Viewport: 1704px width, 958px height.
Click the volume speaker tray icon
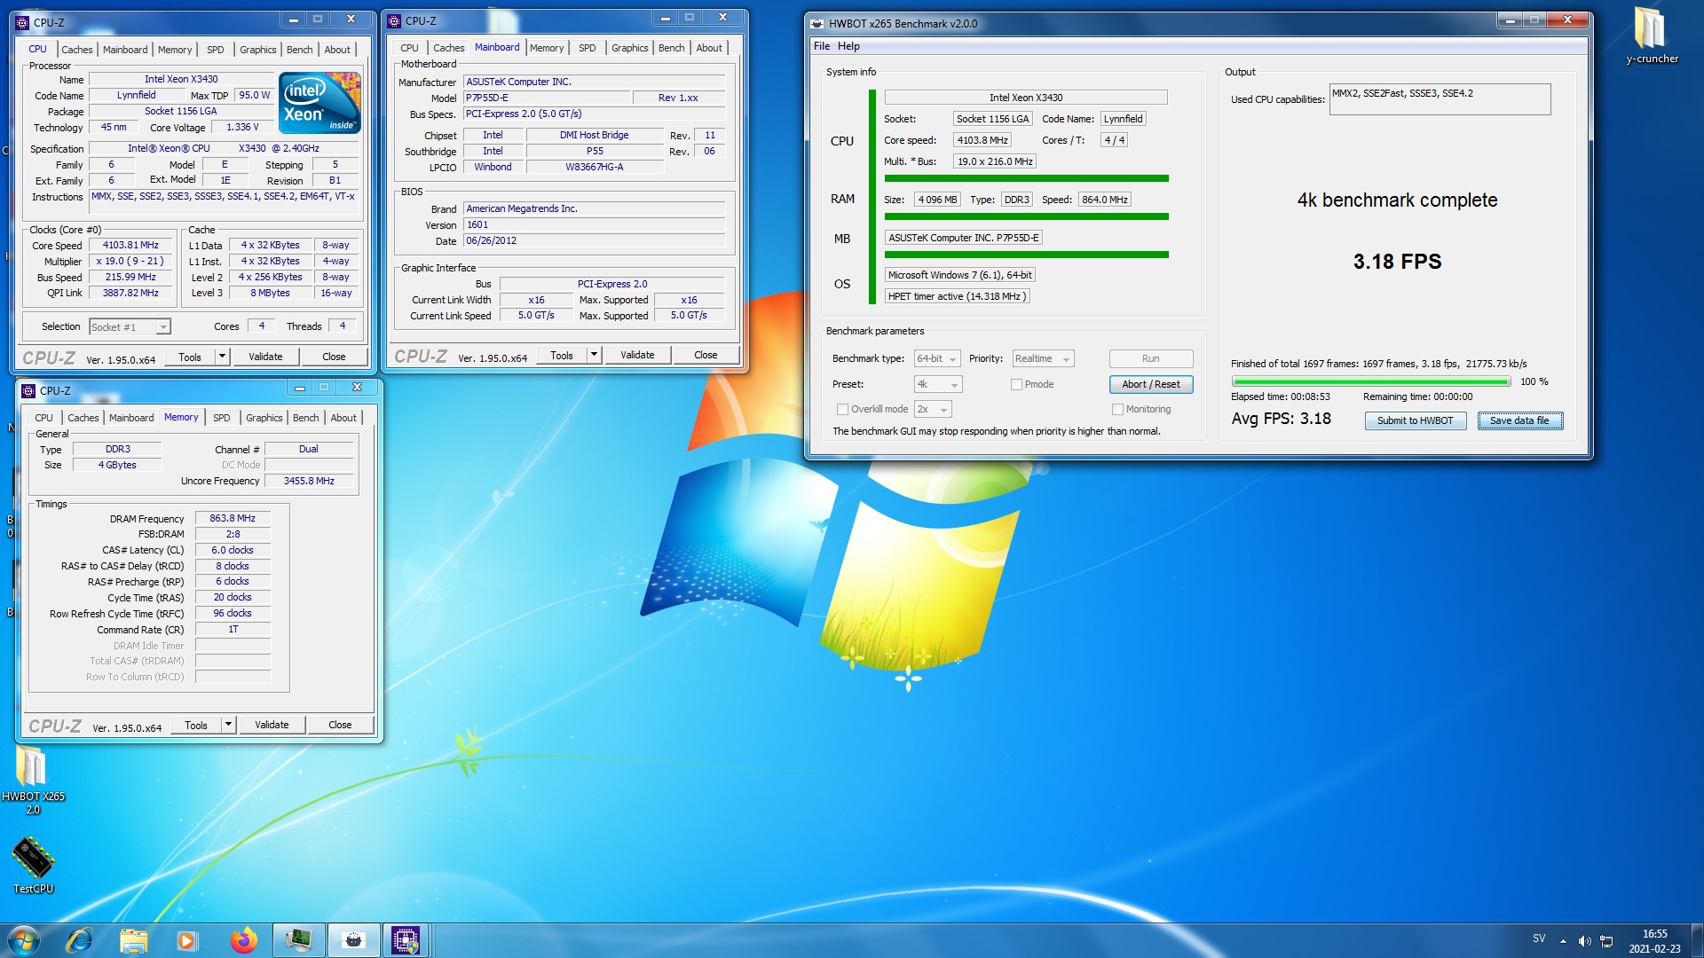pyautogui.click(x=1585, y=941)
